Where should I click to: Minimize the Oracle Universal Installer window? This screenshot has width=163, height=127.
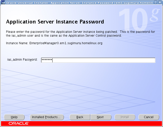click(x=156, y=3)
